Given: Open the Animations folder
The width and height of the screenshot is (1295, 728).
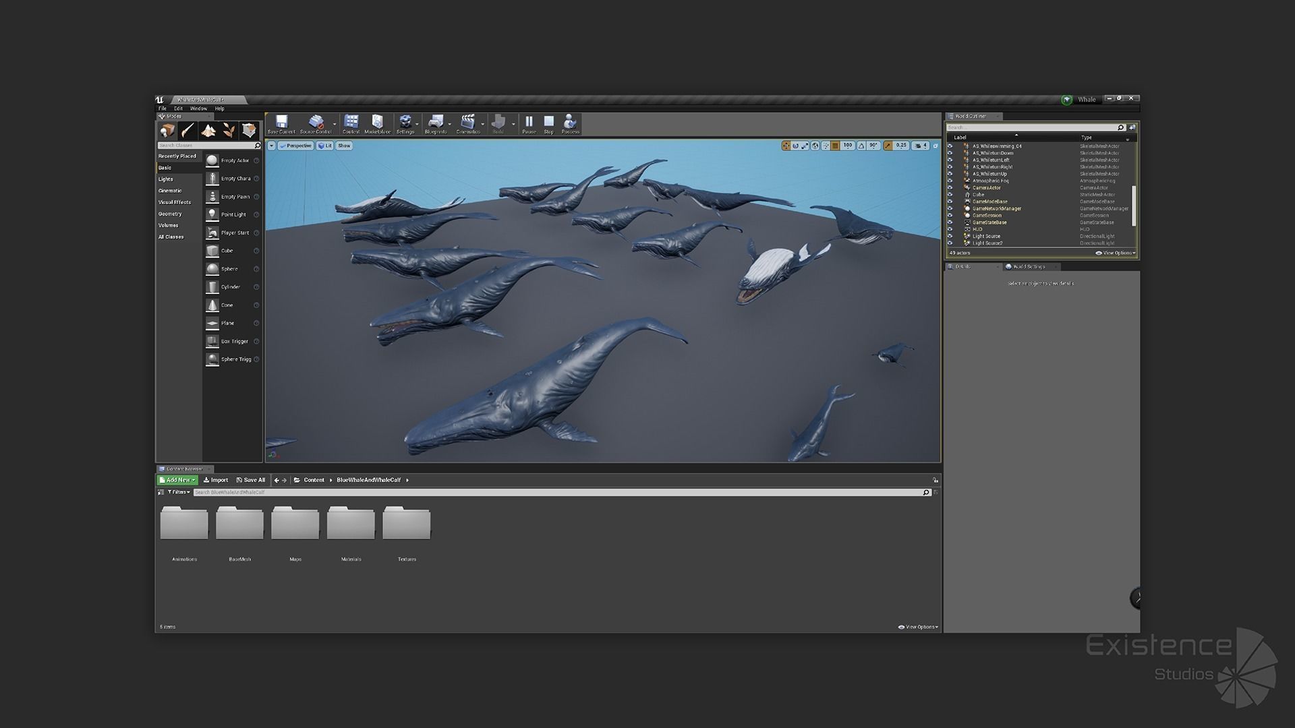Looking at the screenshot, I should coord(184,534).
